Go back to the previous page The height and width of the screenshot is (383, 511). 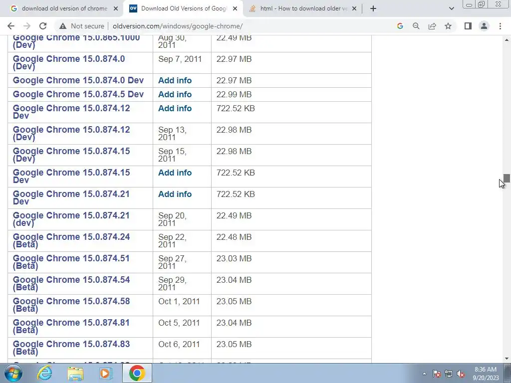11,26
